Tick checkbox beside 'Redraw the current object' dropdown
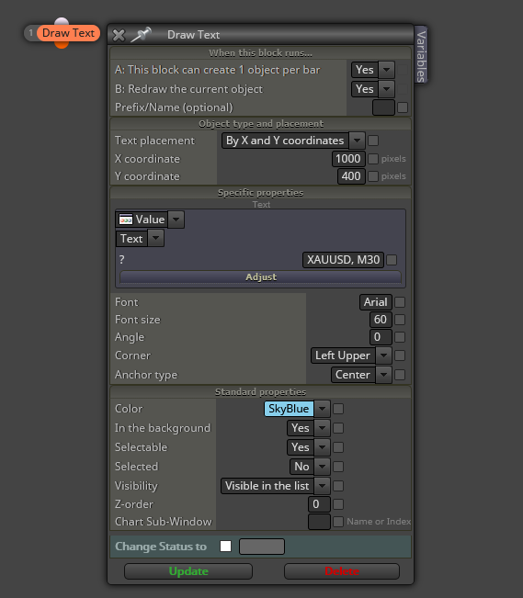523x598 pixels. pyautogui.click(x=403, y=89)
